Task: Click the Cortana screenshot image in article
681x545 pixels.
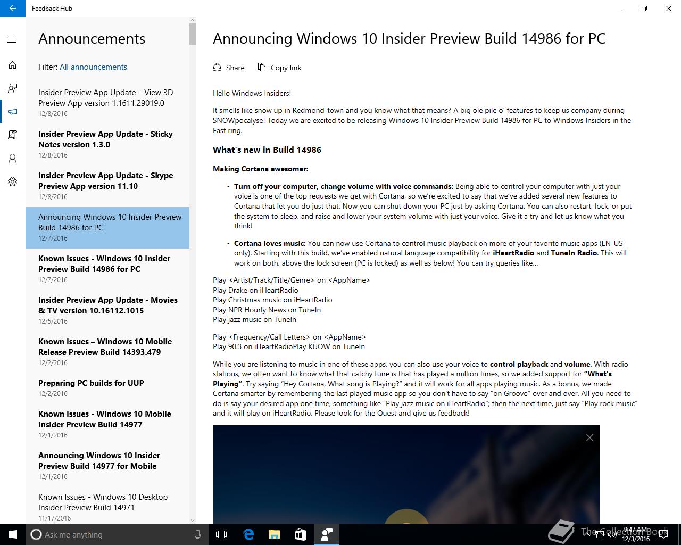Action: [406, 474]
